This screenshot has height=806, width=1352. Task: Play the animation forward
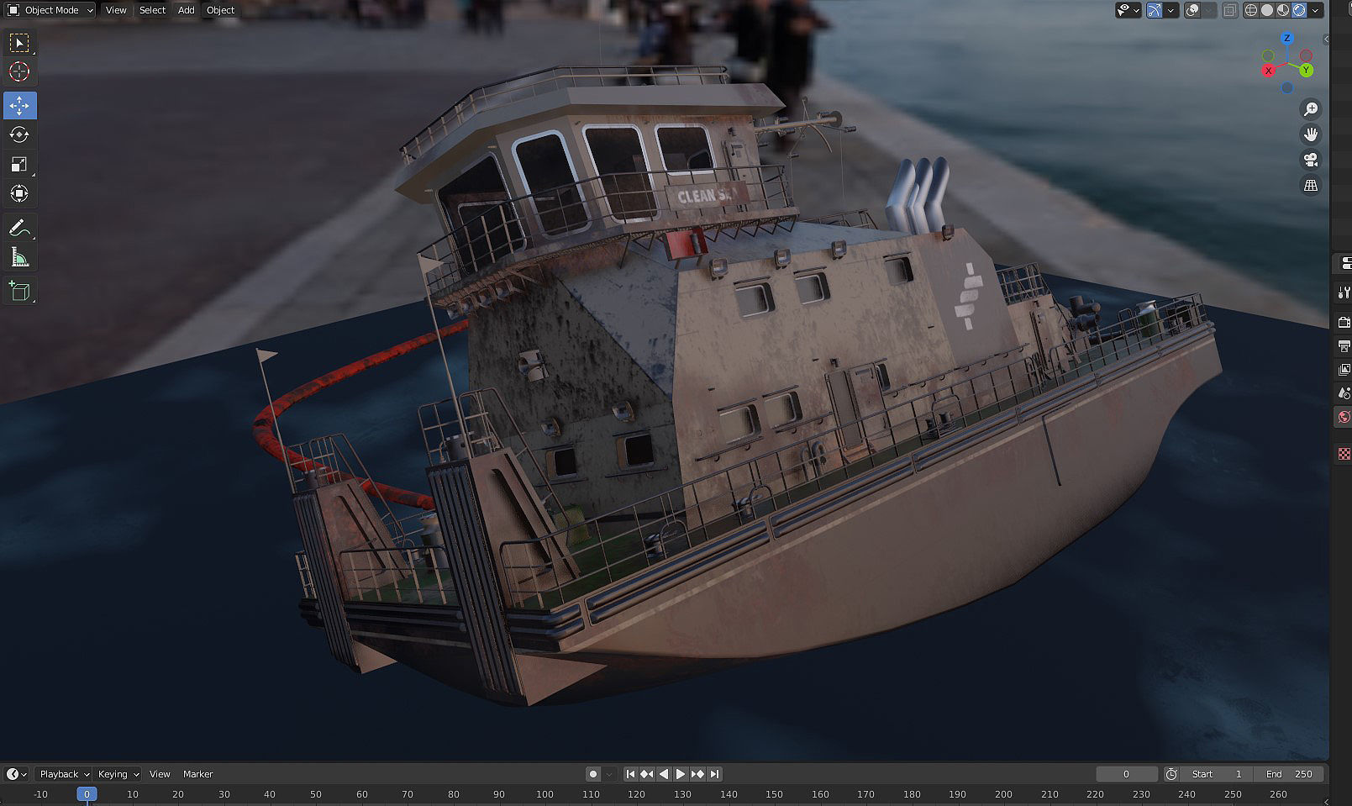681,774
